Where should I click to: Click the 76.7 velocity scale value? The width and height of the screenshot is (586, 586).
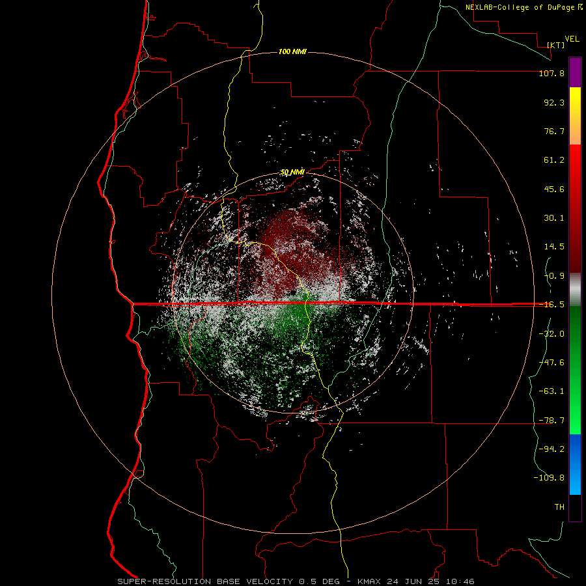pyautogui.click(x=554, y=131)
